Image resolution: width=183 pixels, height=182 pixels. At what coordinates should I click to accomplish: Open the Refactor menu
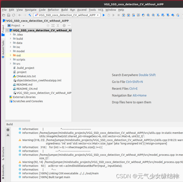[53, 10]
